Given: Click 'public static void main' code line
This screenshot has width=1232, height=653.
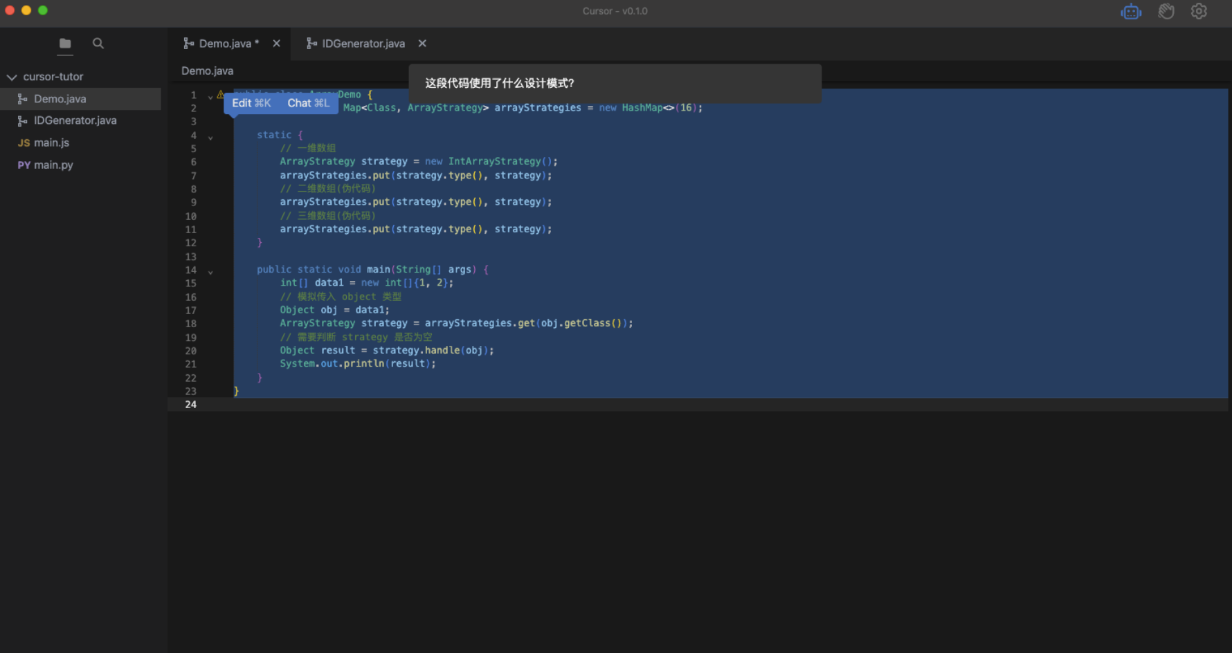Looking at the screenshot, I should 372,270.
